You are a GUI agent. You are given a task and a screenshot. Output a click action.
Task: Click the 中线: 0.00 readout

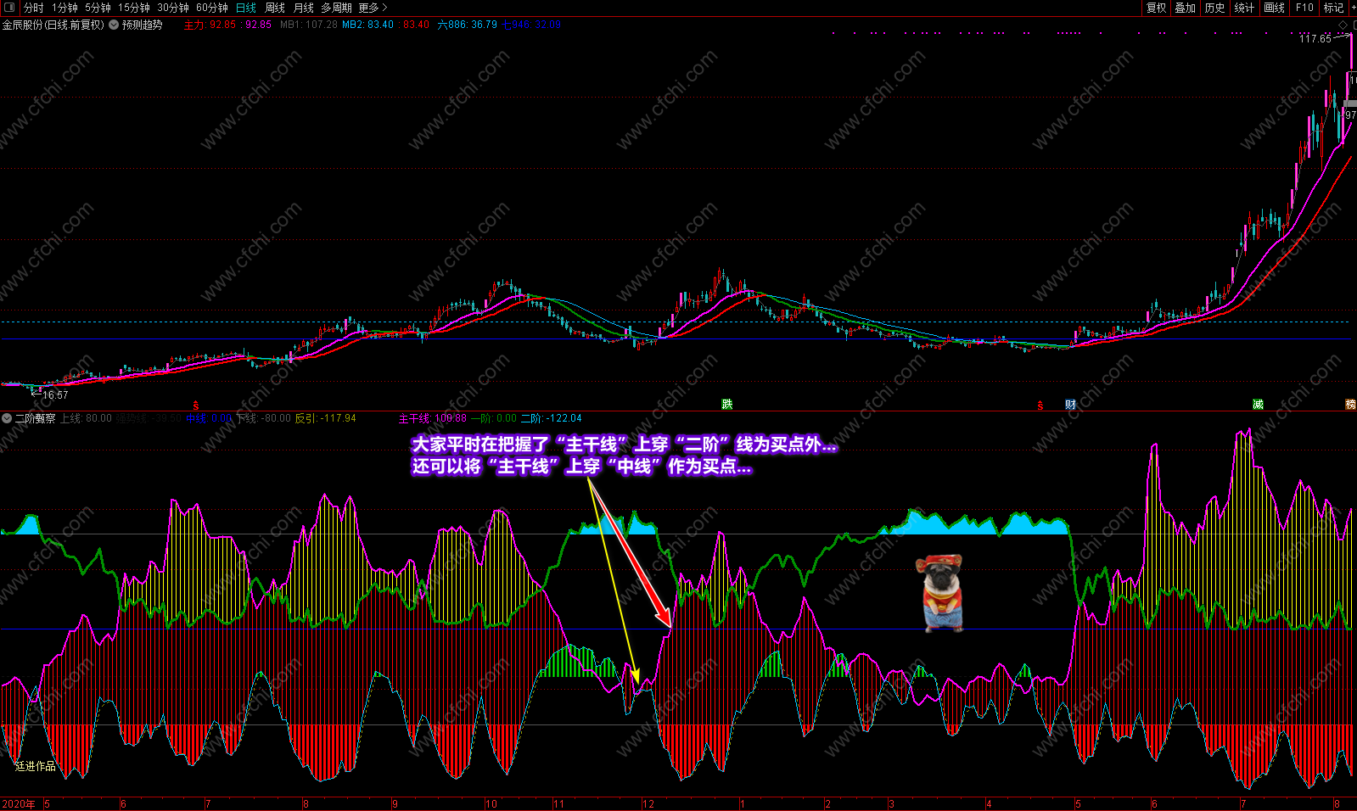pos(209,418)
